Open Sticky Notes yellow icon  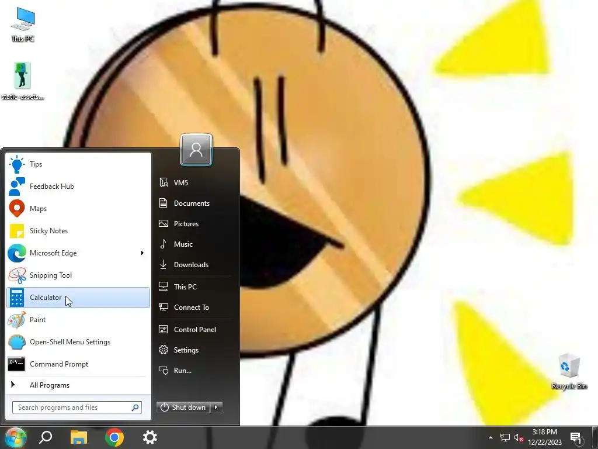tap(17, 230)
